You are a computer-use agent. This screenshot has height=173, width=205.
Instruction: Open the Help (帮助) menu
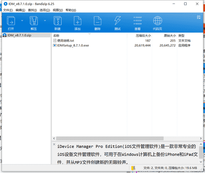pos(71,10)
